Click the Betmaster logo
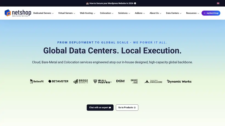Screen dimensions: 225x126 pyautogui.click(x=58, y=81)
